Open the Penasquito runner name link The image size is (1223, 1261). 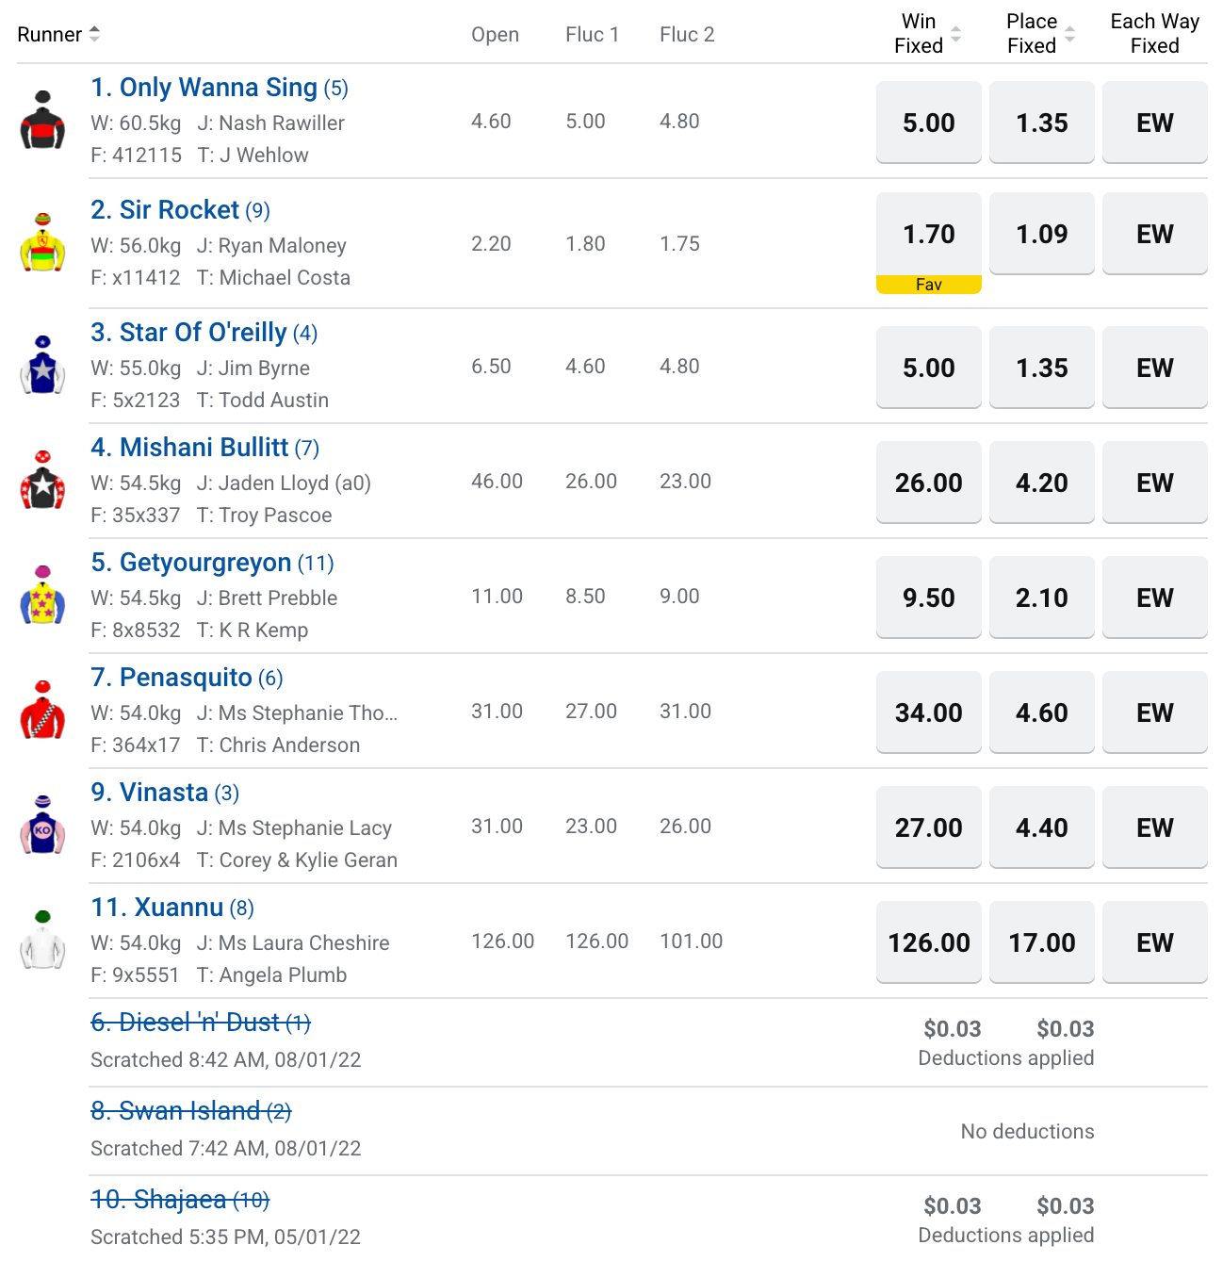(187, 678)
